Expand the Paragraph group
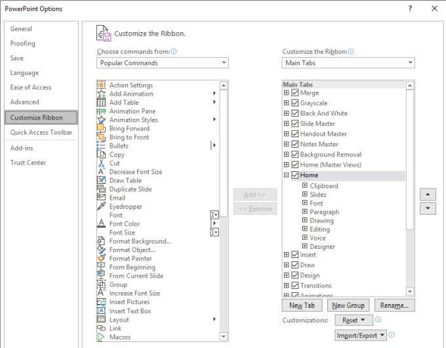This screenshot has width=446, height=348. click(305, 211)
